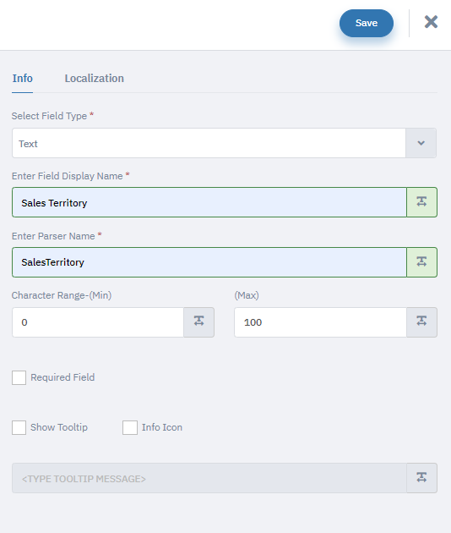Click the icon next to Min character range
Image resolution: width=451 pixels, height=533 pixels.
[198, 322]
